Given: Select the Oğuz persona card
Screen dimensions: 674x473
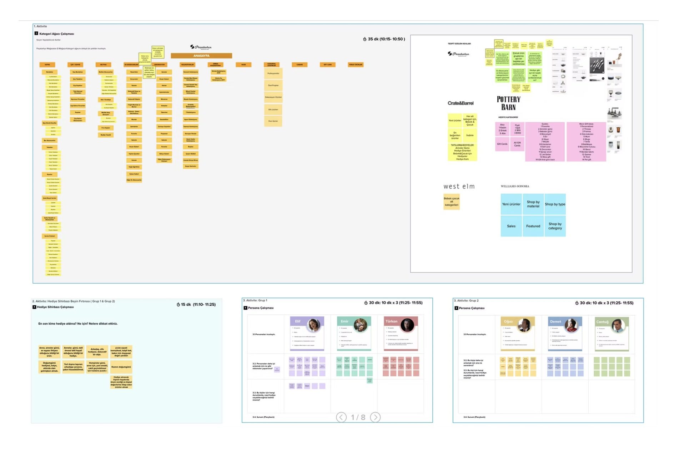Looking at the screenshot, I should coord(518,334).
